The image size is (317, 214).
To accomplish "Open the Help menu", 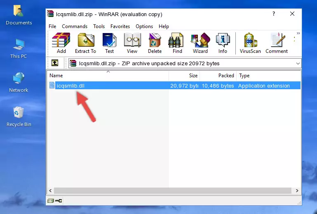I will click(x=164, y=26).
